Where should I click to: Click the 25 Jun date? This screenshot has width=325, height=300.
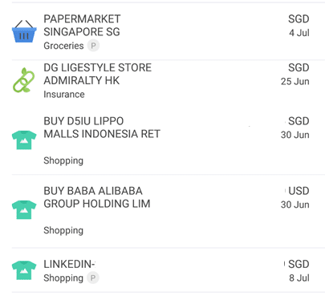(295, 82)
